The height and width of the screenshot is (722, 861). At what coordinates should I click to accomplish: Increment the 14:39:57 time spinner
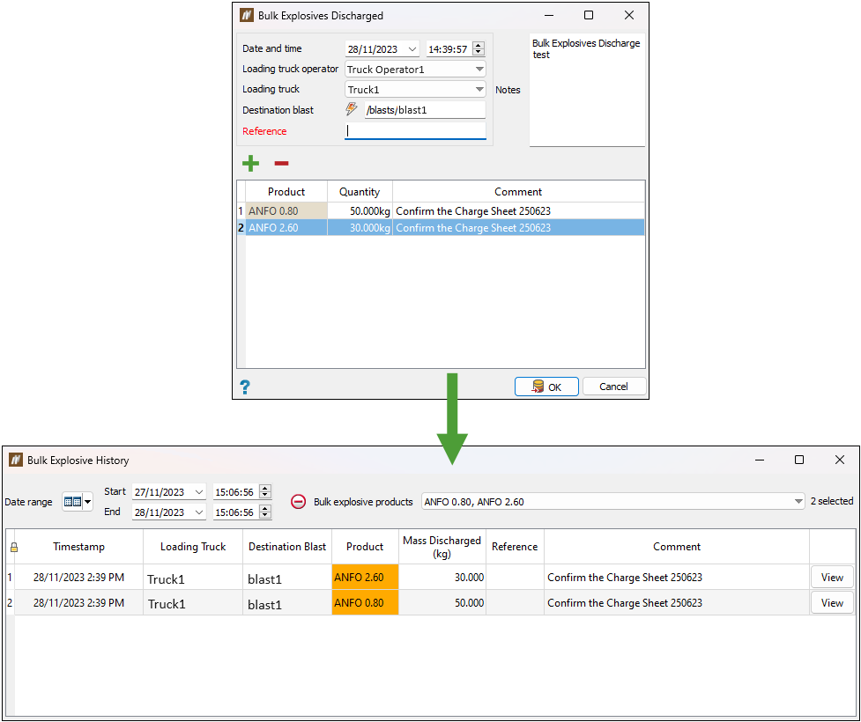click(479, 46)
